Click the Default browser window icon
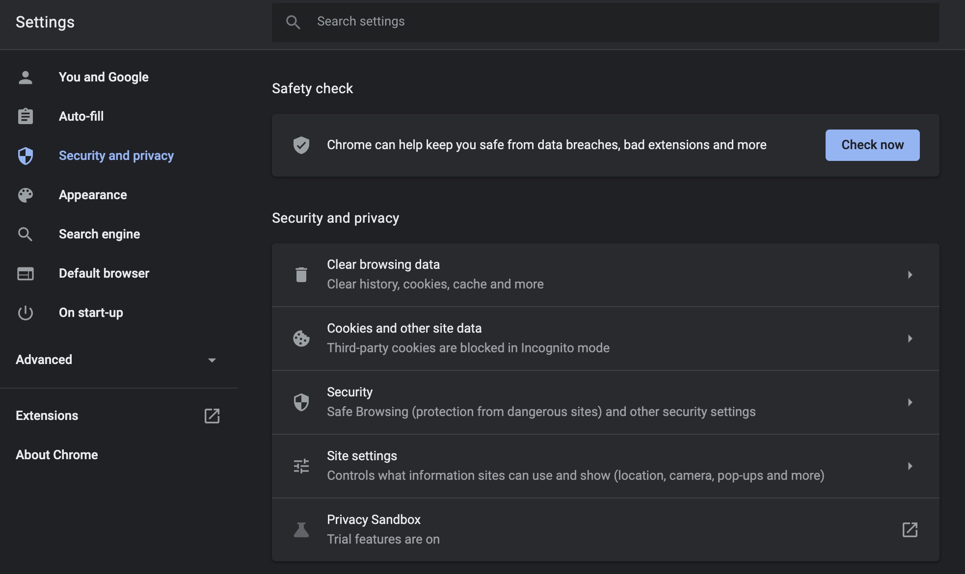The image size is (965, 574). tap(26, 273)
